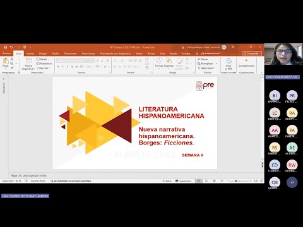Click the notes area 'Haga clic para agregar notas'

(x=28, y=175)
